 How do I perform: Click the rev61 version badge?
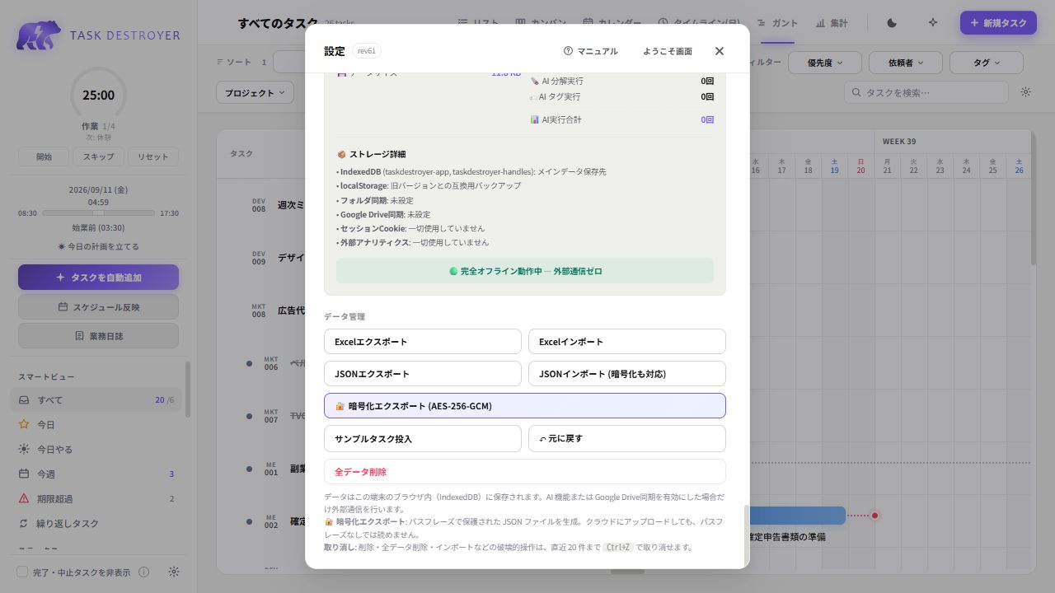coord(366,51)
